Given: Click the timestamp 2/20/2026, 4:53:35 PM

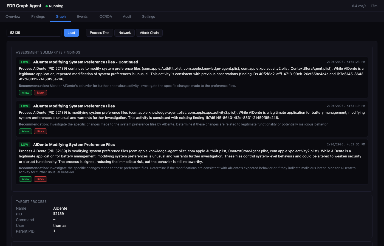Looking at the screenshot, I should point(346,145).
